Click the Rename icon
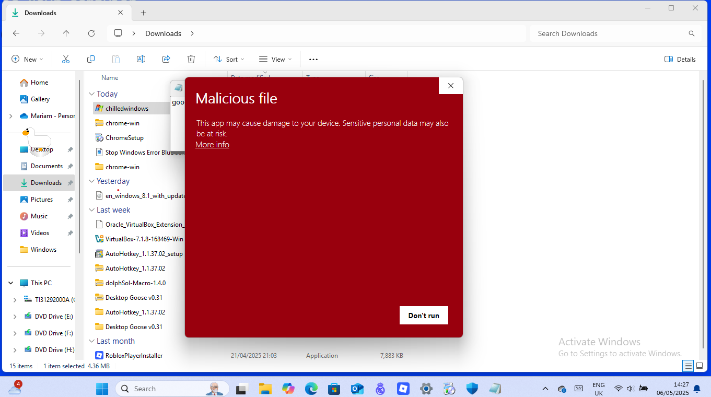The image size is (711, 397). coord(141,59)
